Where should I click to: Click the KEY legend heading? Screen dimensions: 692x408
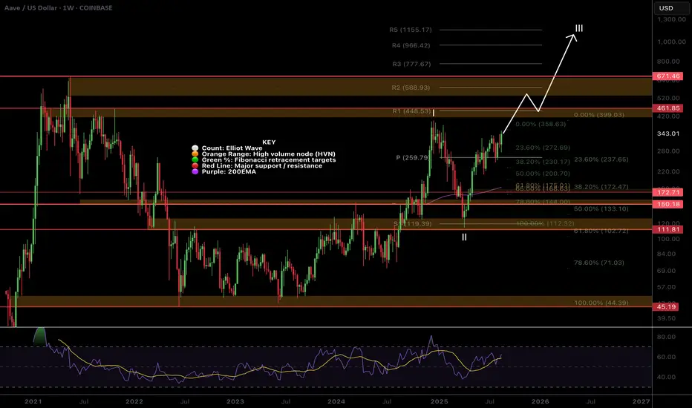[269, 142]
